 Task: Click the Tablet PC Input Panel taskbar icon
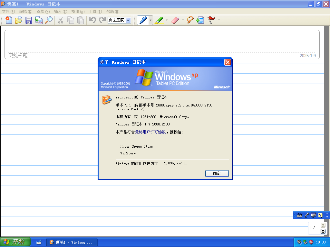pos(39,242)
